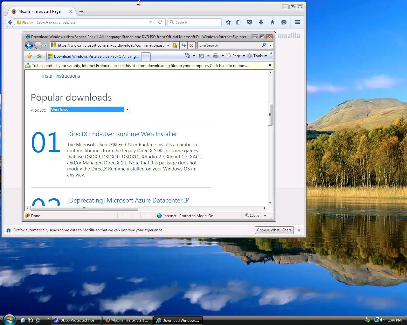Click the IE horizontal scrollbar thumb
The height and width of the screenshot is (325, 407).
coord(84,209)
